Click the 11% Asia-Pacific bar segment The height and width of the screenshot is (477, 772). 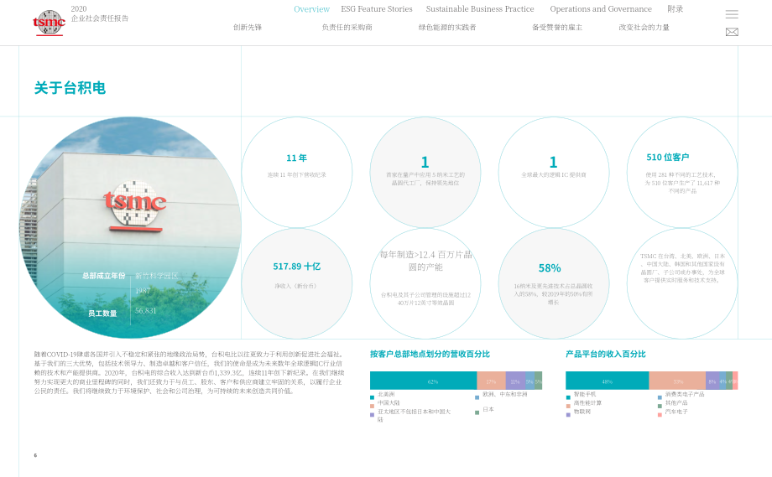(x=515, y=381)
